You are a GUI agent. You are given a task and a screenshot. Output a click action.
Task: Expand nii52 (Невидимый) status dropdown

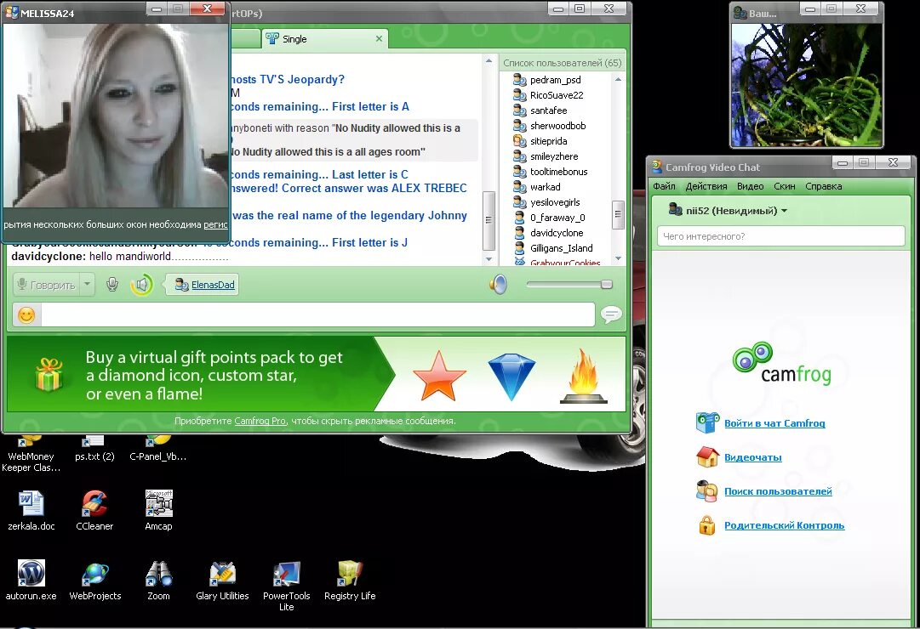tap(784, 211)
